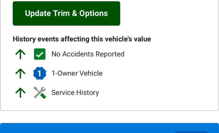219x133 pixels.
Task: Tap the blue banner at the bottom
Action: pos(100,128)
